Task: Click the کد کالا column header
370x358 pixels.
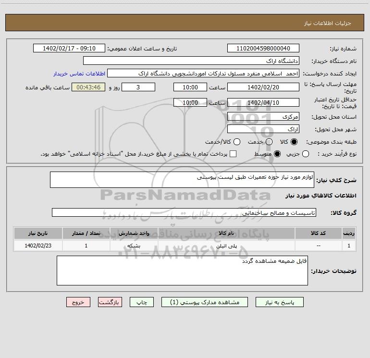Action: [x=318, y=234]
